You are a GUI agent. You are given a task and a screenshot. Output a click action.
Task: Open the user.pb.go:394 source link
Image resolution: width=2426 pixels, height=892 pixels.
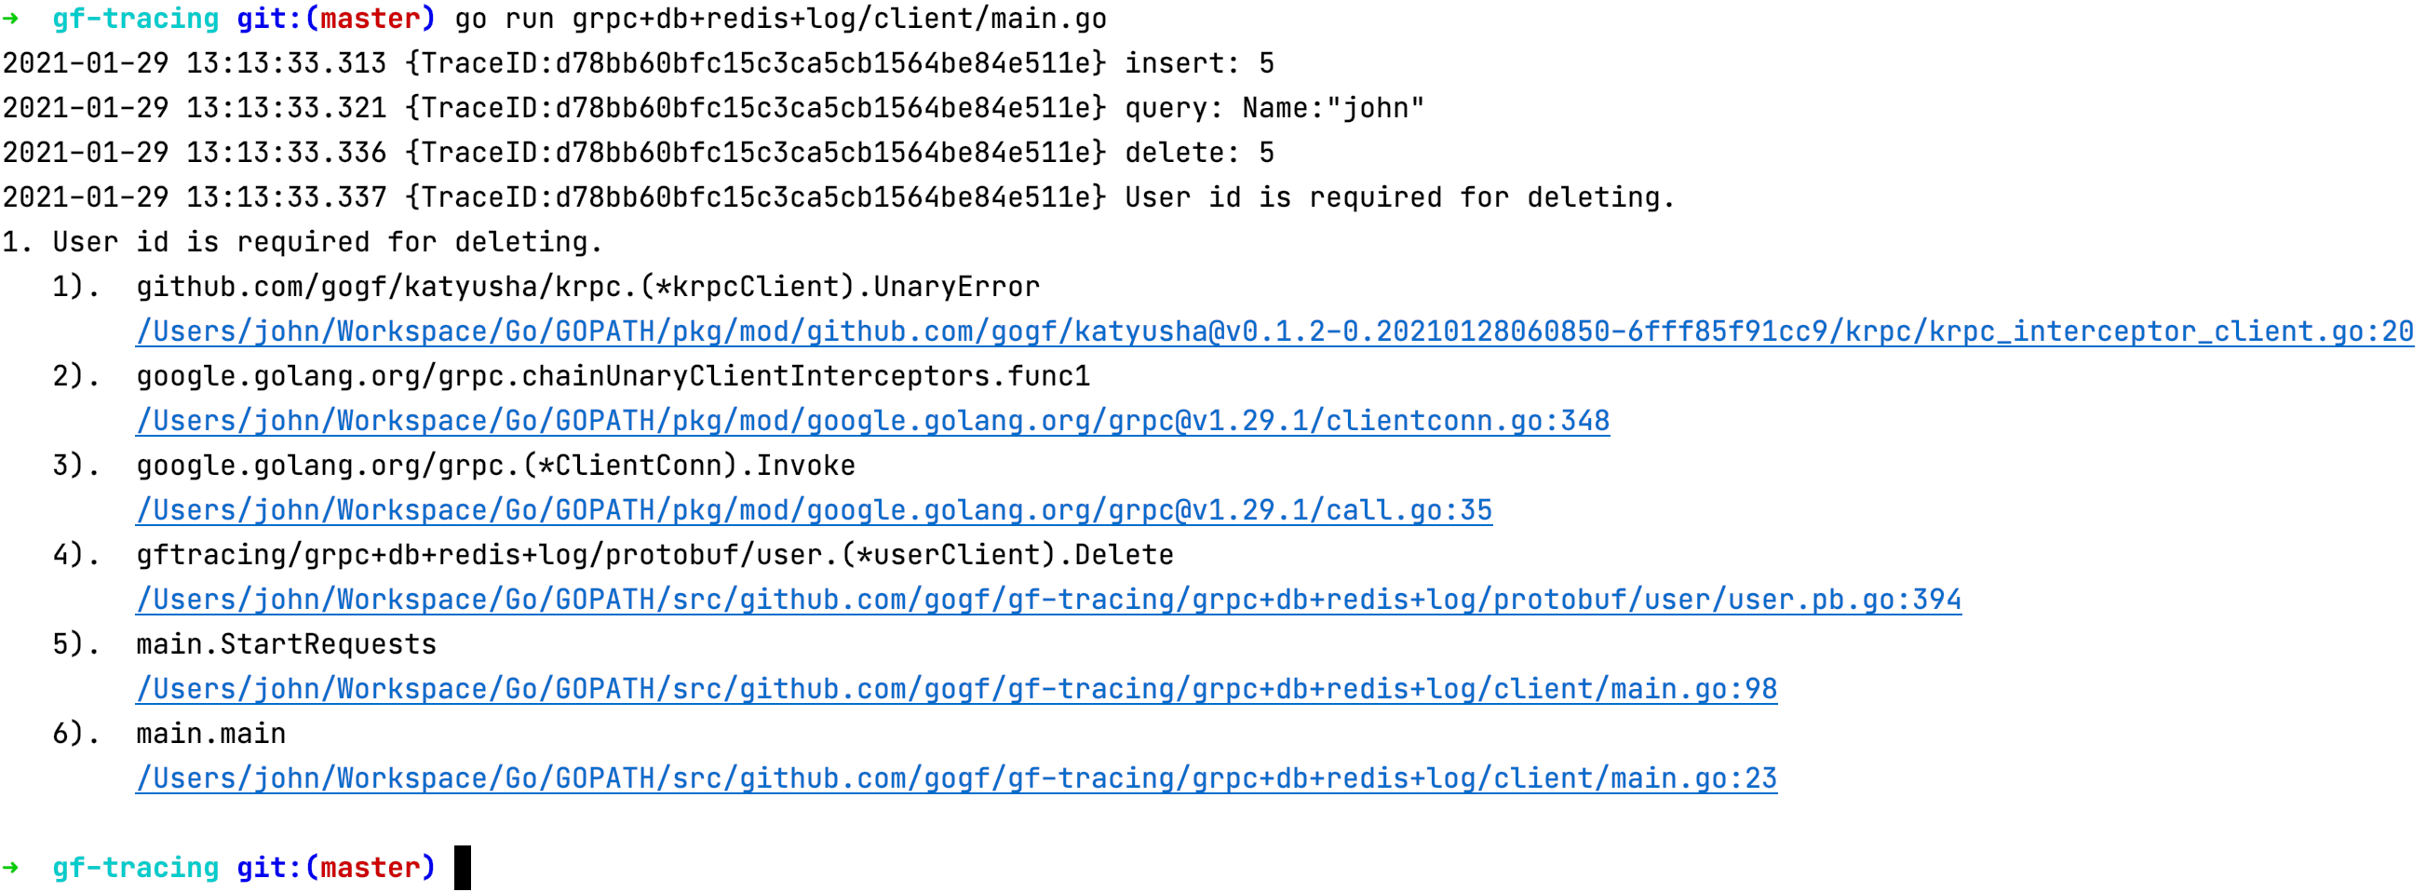pos(1047,600)
